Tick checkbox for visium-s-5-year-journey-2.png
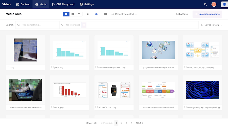Viewport: 228px width, 128px height. point(97,67)
